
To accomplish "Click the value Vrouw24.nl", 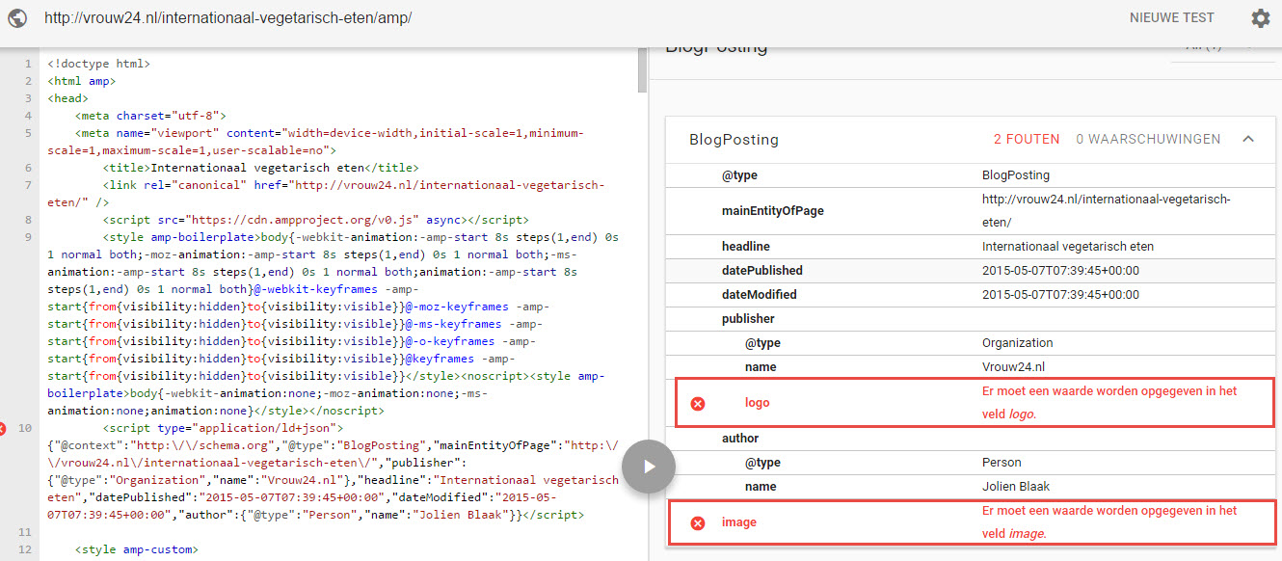I will (x=1013, y=366).
